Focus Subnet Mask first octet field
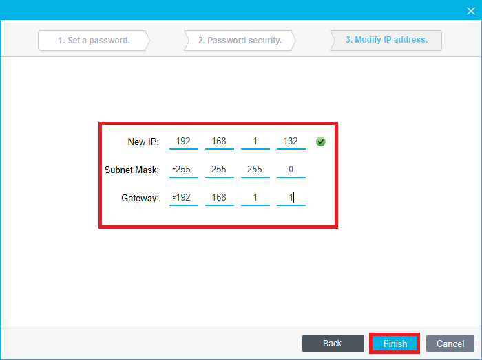The height and width of the screenshot is (360, 482). pos(184,170)
